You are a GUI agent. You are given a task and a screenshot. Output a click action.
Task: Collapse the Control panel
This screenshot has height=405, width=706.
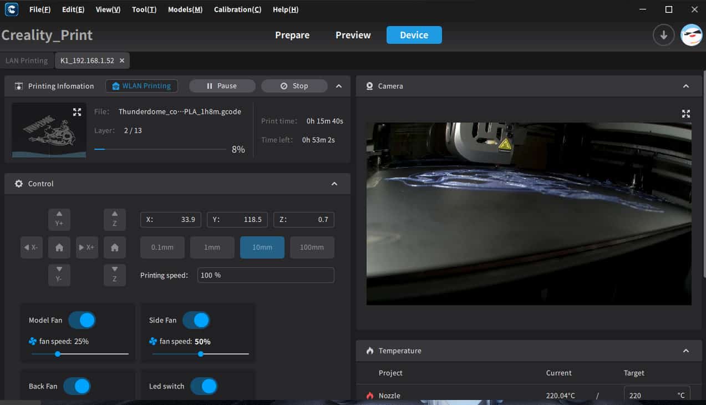tap(334, 184)
